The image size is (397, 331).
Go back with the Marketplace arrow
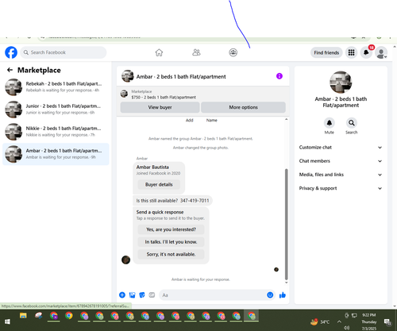pos(10,70)
